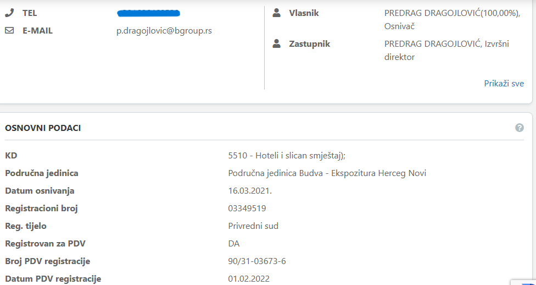Viewport: 536px width, 285px height.
Task: Click the person icon next to Zastupnik
Action: [277, 44]
